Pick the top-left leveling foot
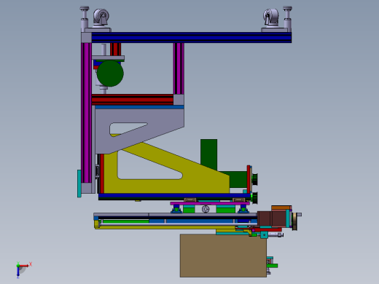This screenshot has height=284, width=379. 85,19
